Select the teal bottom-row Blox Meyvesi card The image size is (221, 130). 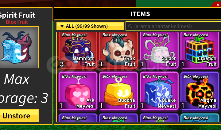pyautogui.click(x=200, y=117)
